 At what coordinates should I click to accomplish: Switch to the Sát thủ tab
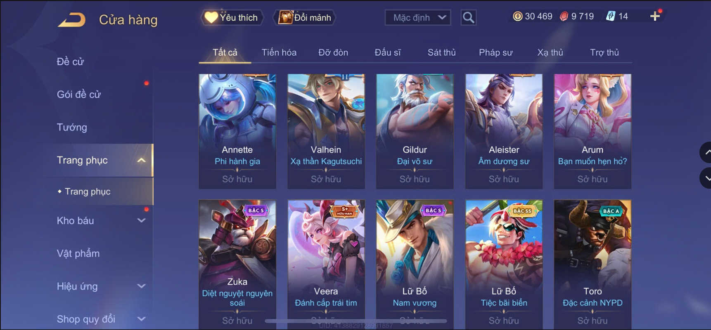pyautogui.click(x=441, y=52)
